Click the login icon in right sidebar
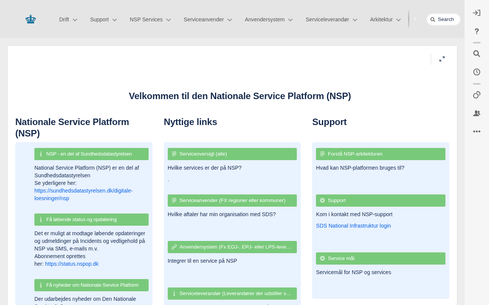This screenshot has height=305, width=489. [476, 13]
